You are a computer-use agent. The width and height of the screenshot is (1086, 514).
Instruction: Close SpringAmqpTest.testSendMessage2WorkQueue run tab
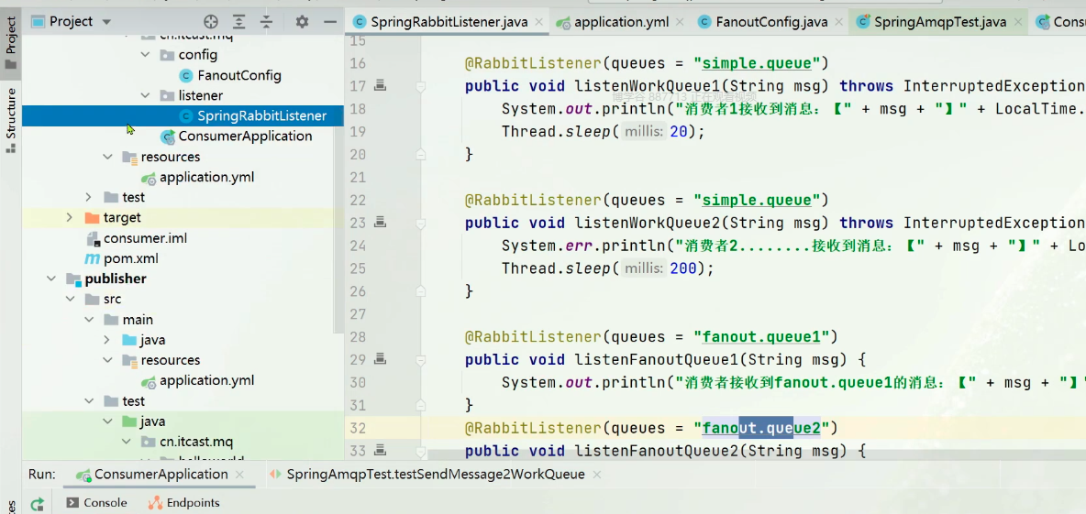pos(596,475)
